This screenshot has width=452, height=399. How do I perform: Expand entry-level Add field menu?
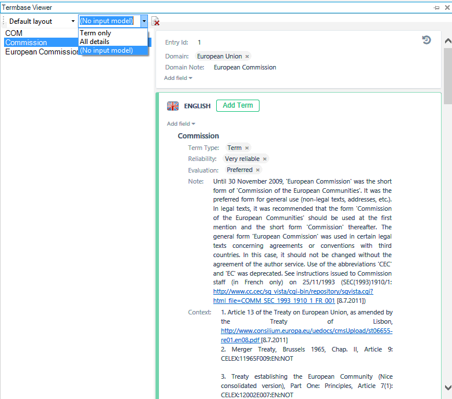click(x=178, y=78)
